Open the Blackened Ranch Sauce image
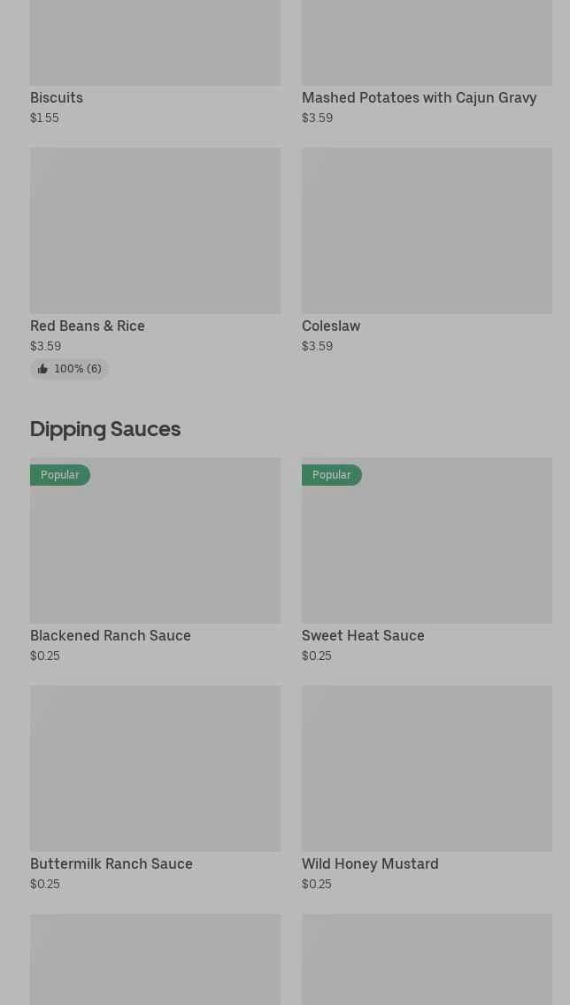Viewport: 570px width, 1005px height. [x=155, y=549]
